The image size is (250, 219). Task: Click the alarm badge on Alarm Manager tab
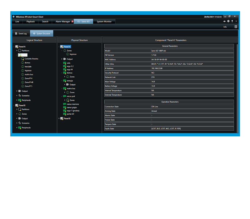point(72,21)
